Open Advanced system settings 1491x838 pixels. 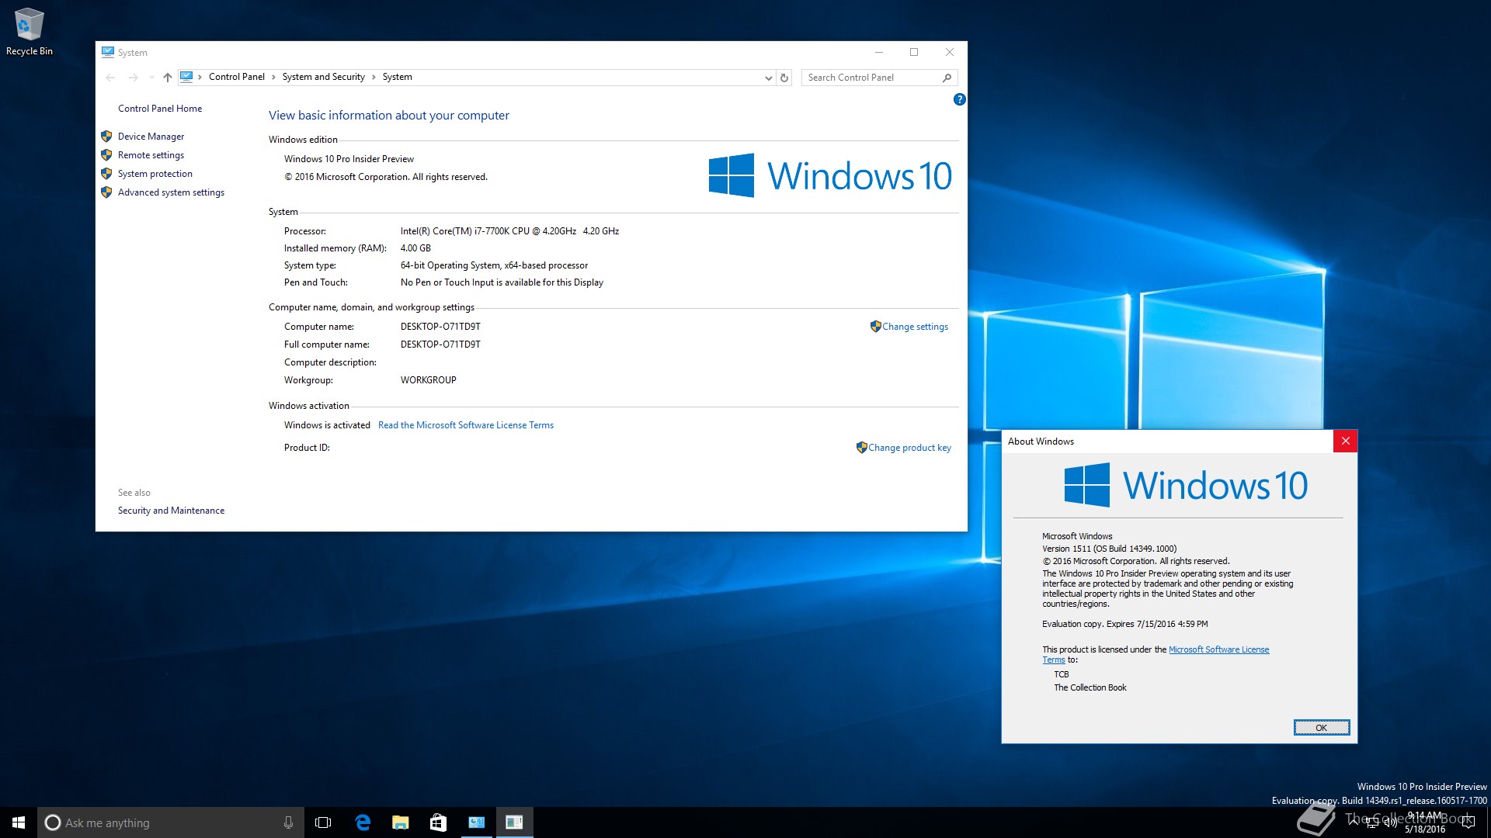pos(171,192)
